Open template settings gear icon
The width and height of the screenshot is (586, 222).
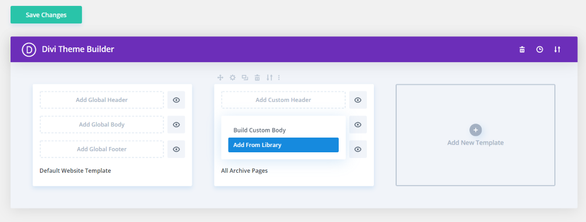point(233,77)
